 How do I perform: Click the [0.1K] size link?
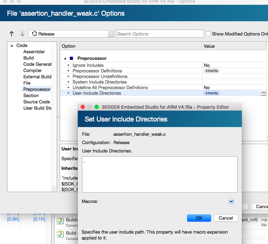click(x=39, y=219)
